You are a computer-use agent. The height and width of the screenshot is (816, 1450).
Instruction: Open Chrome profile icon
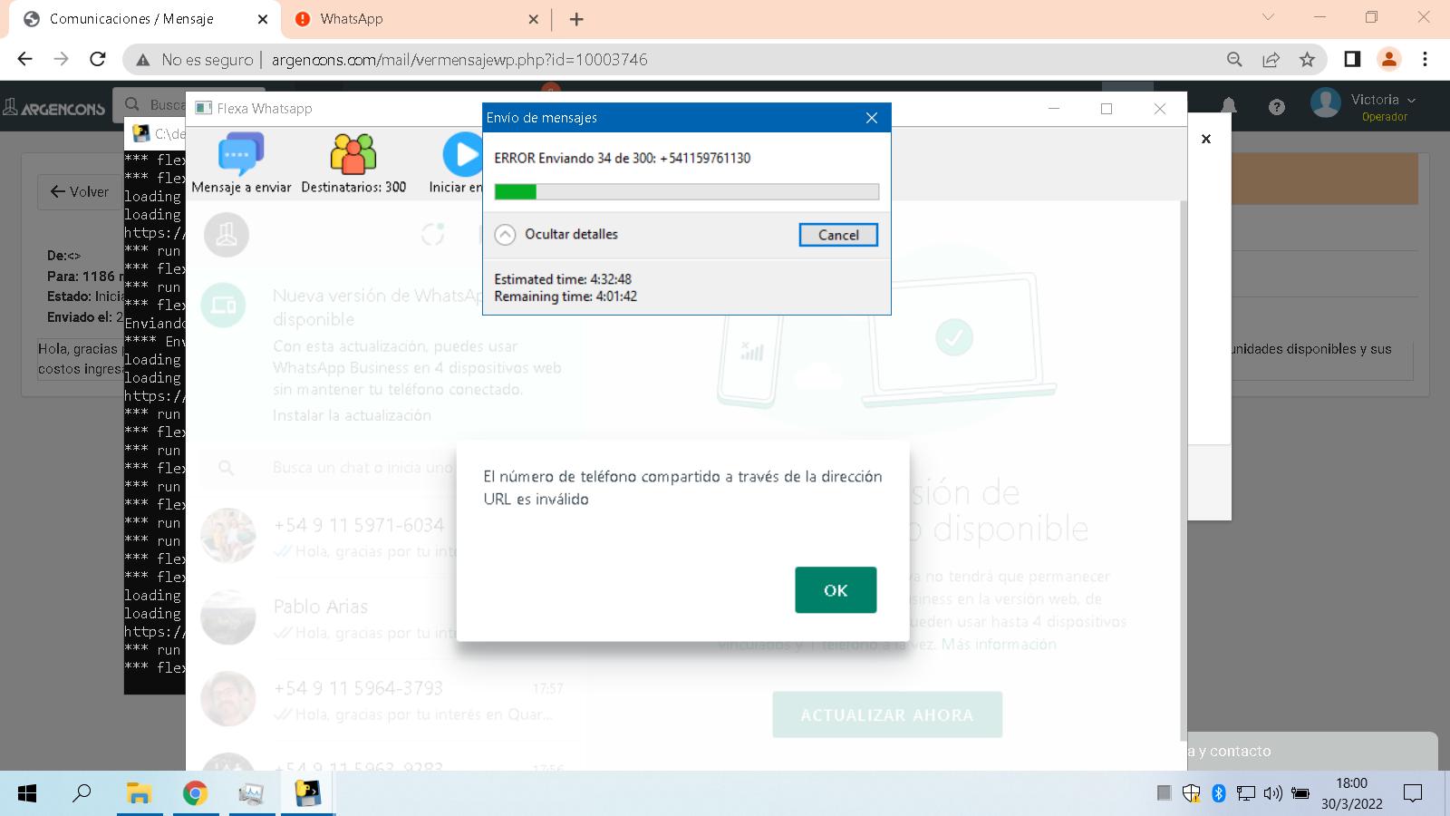(1388, 59)
